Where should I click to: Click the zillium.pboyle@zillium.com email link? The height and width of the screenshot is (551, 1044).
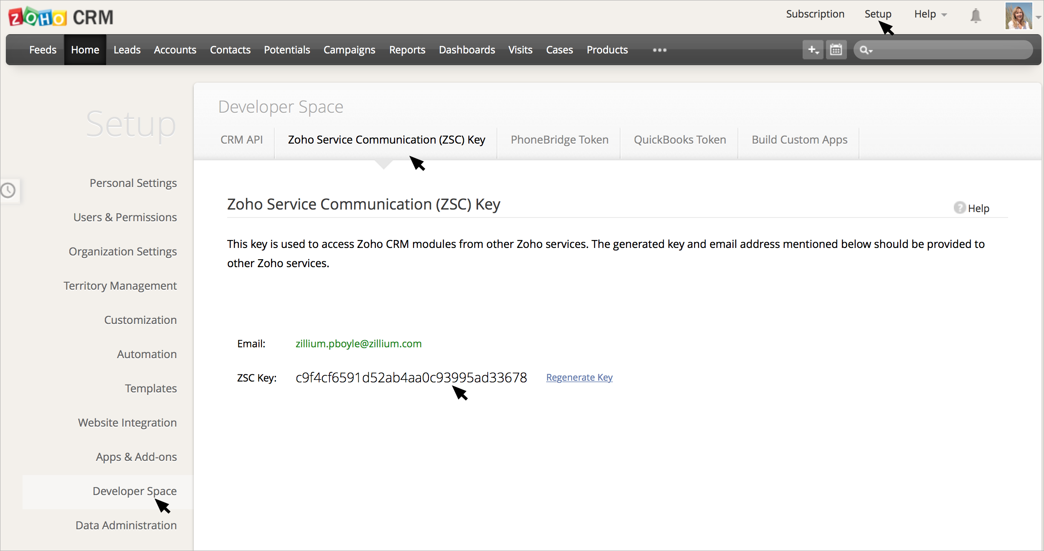tap(358, 344)
